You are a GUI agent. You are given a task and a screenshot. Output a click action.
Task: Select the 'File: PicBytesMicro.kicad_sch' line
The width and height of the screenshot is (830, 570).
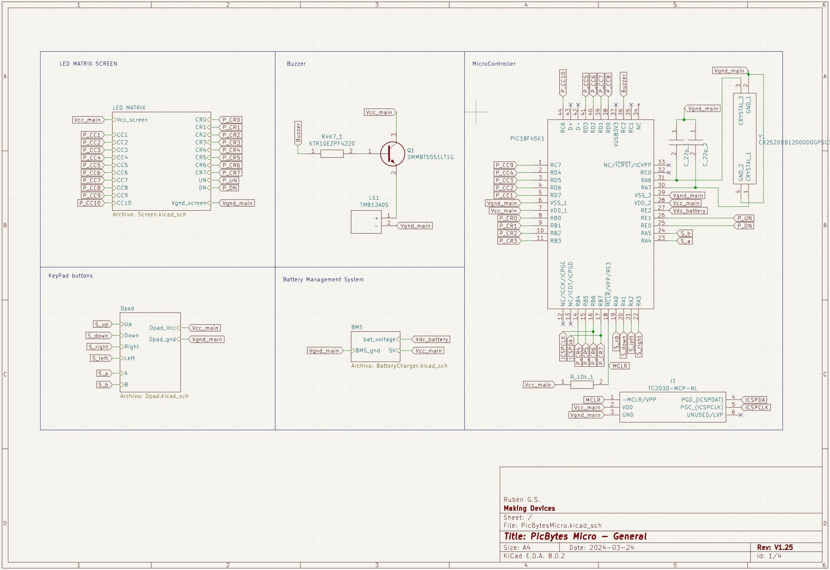click(552, 525)
